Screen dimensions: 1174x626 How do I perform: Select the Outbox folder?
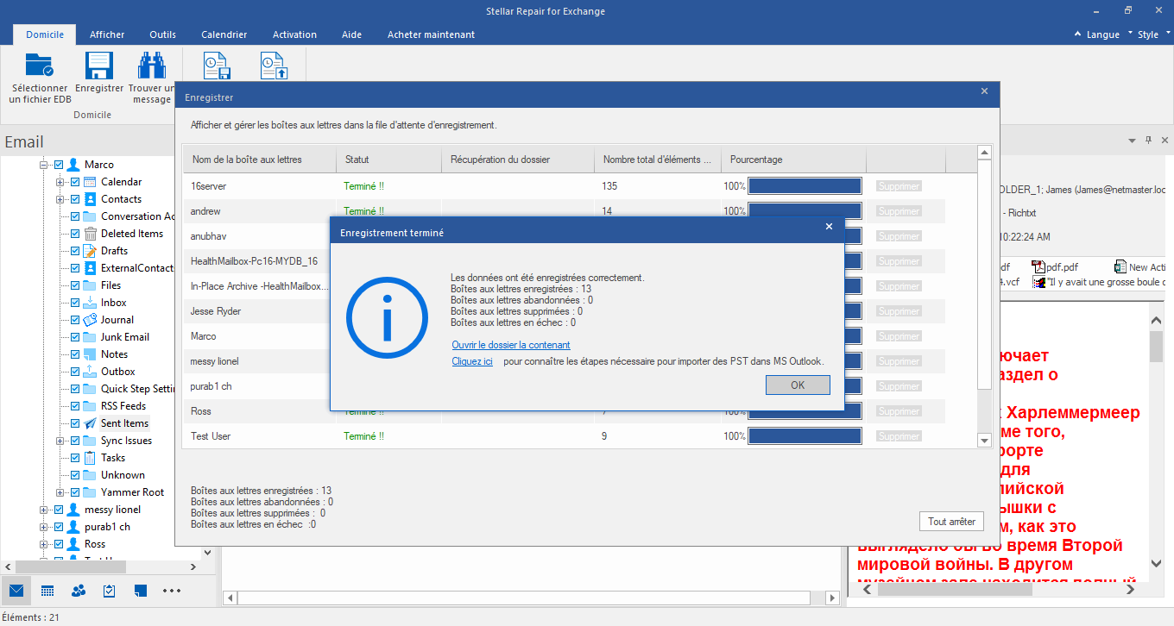[x=118, y=372]
